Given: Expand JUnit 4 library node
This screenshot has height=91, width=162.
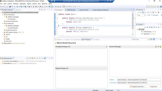Looking at the screenshot, I should (x=3, y=35).
